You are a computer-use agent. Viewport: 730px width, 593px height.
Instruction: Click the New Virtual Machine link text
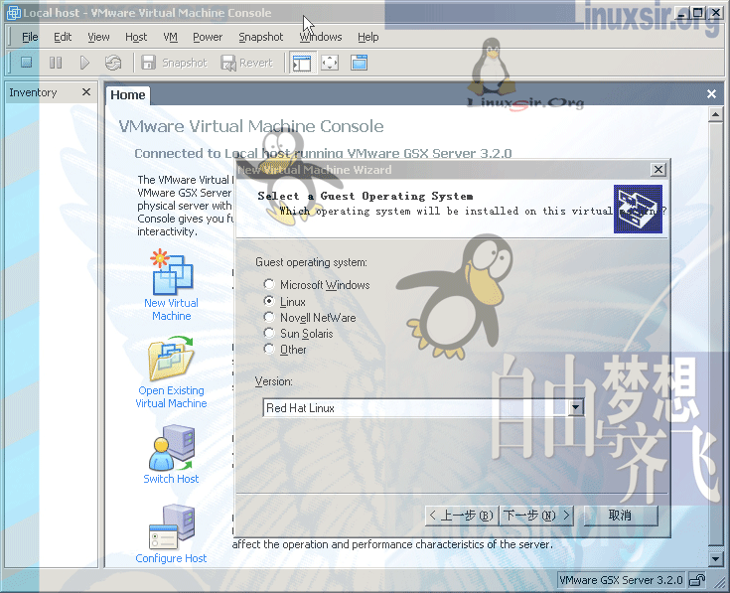coord(171,310)
